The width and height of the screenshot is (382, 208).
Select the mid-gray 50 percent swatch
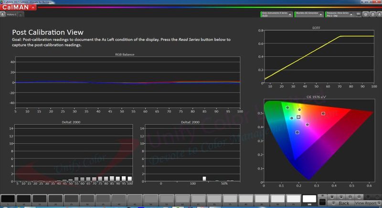click(x=151, y=199)
